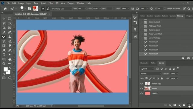The width and height of the screenshot is (193, 109).
Task: Select the Gradient tool
Action: pos(4,46)
